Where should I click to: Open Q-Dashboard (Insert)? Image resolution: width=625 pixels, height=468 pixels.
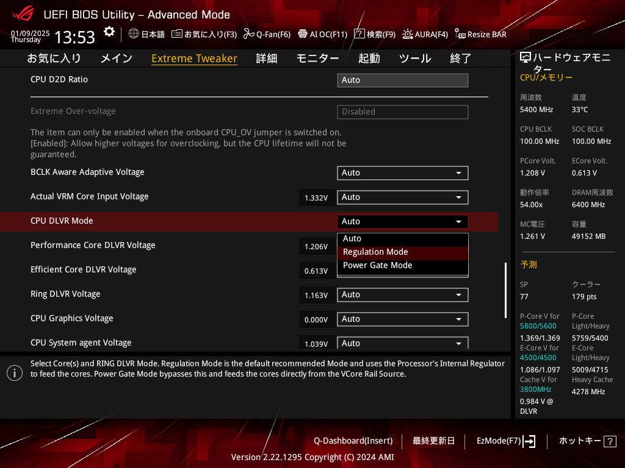coord(353,441)
